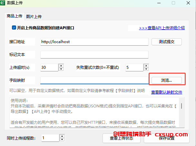Select the 商品上传 tab
This screenshot has height=146, width=196.
click(15, 16)
